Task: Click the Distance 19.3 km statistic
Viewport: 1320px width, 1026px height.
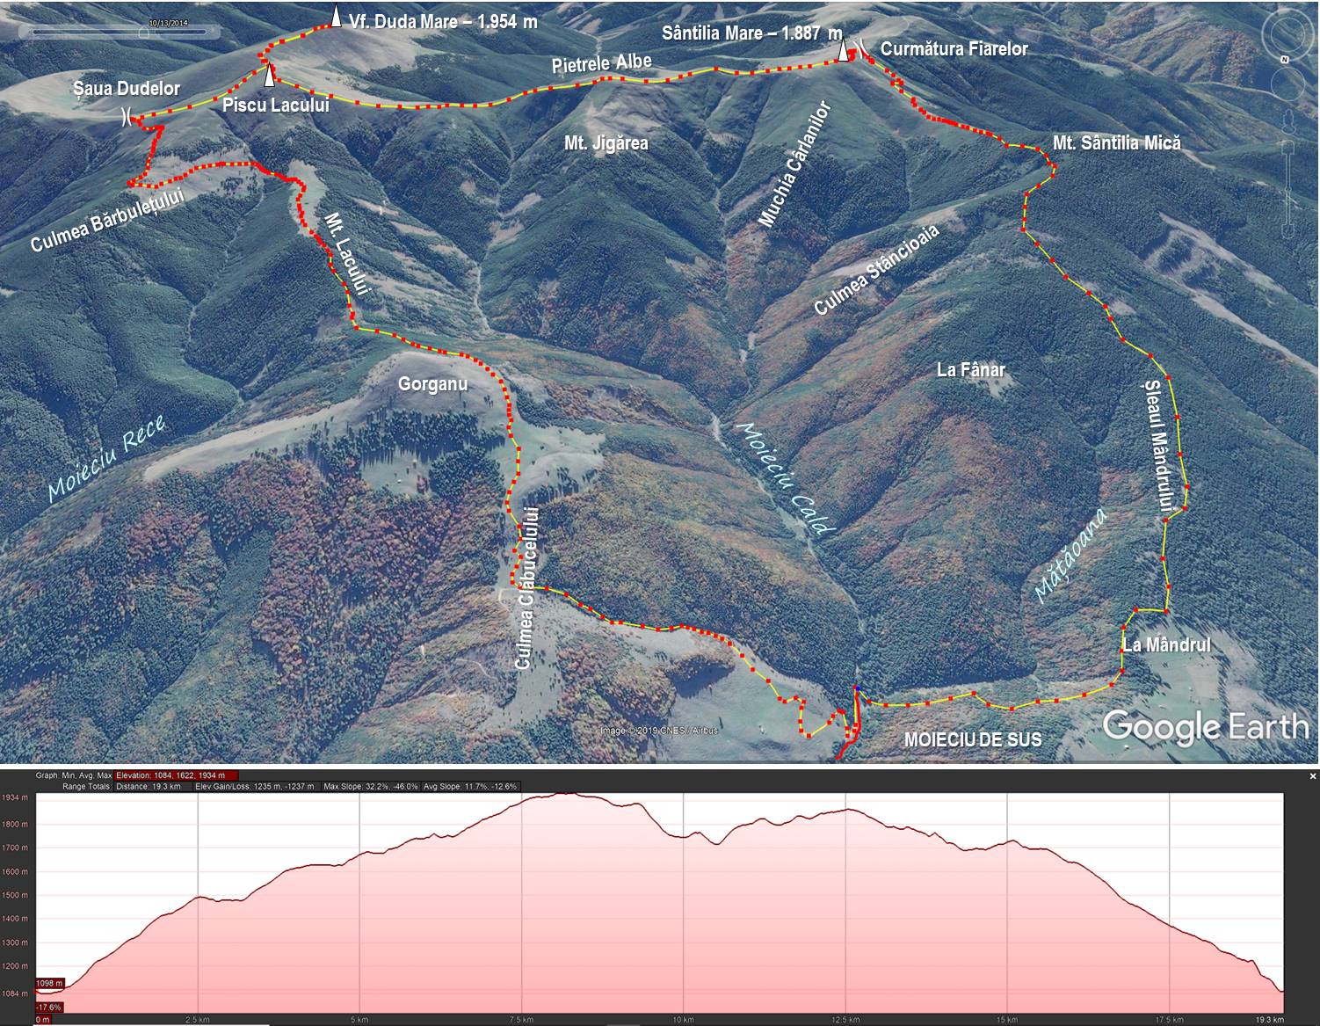Action: coord(149,786)
